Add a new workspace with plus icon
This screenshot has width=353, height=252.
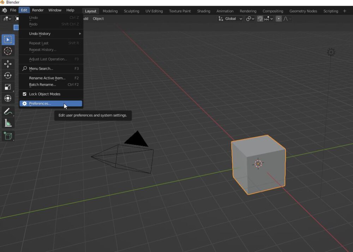(x=345, y=11)
